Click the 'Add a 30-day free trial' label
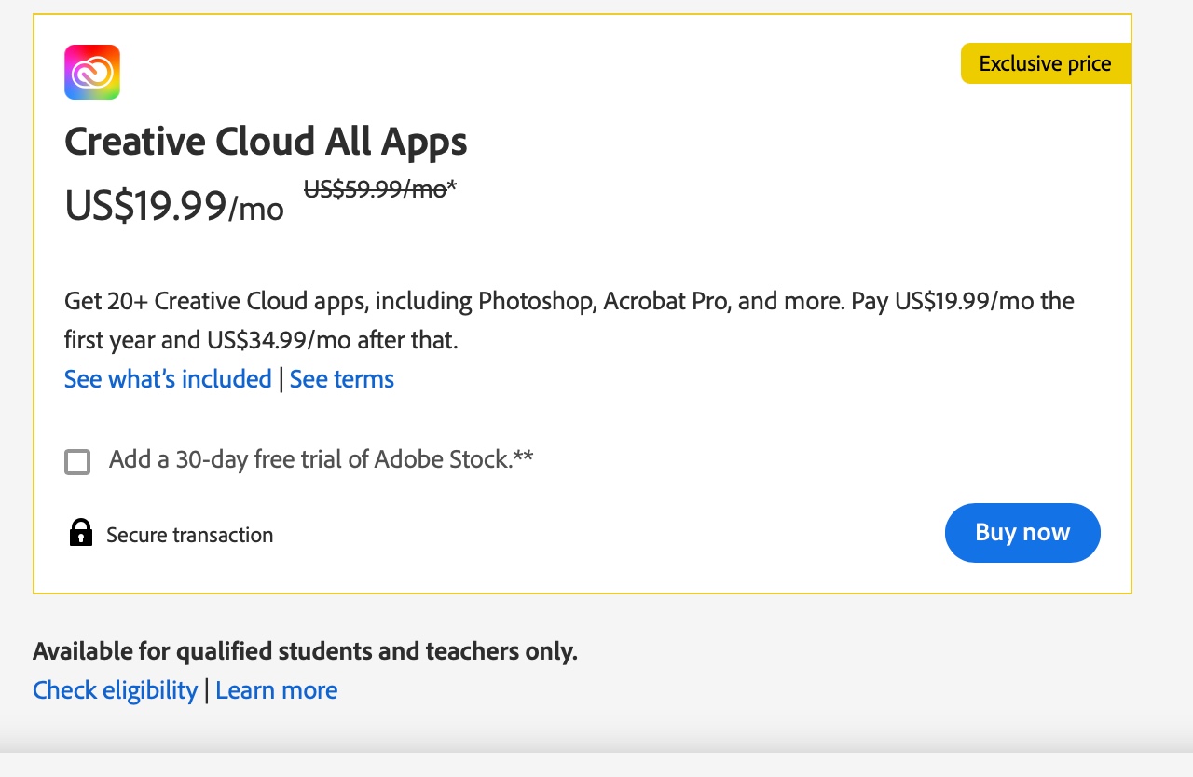This screenshot has height=777, width=1193. point(321,458)
